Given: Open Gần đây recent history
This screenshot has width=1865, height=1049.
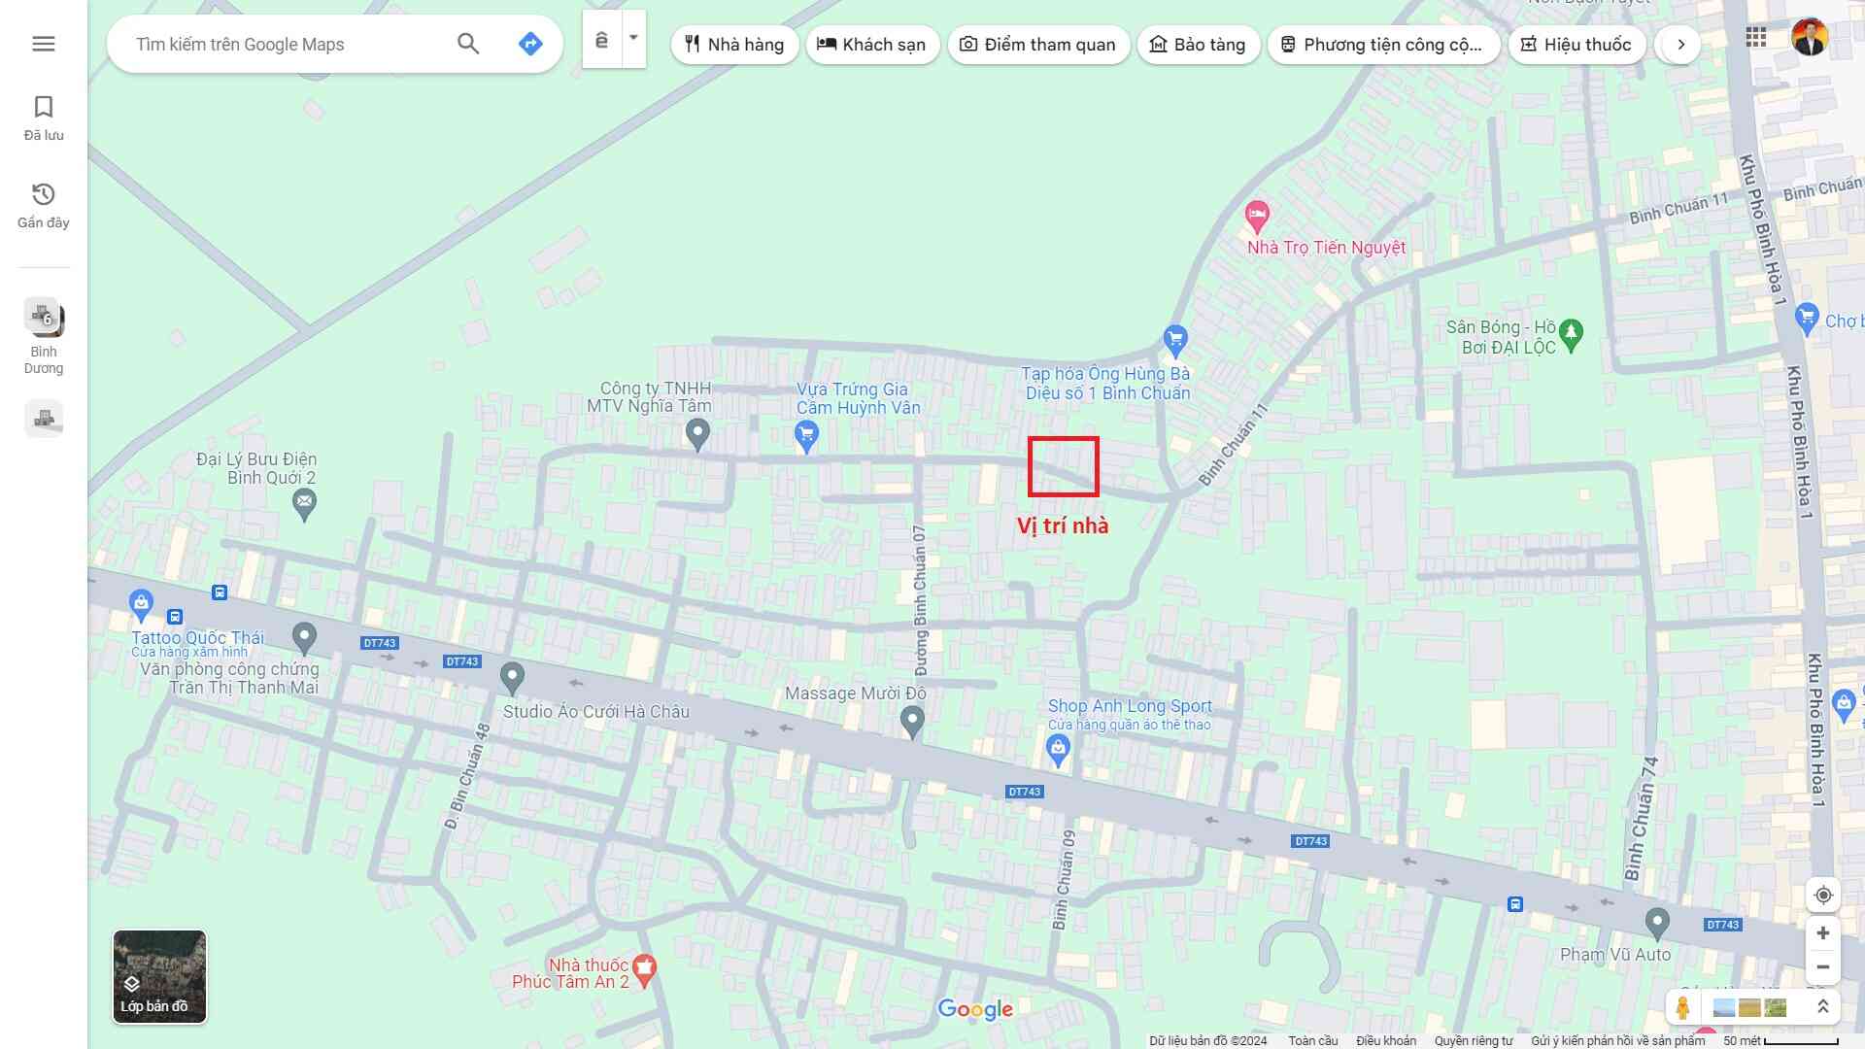Looking at the screenshot, I should [44, 205].
